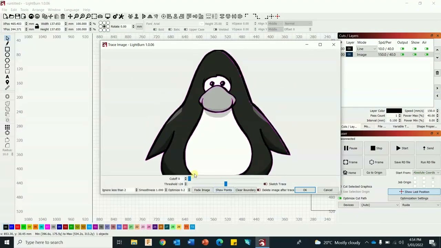Select the Rectangle tool in the left toolbar
441x248 pixels.
pyautogui.click(x=7, y=49)
